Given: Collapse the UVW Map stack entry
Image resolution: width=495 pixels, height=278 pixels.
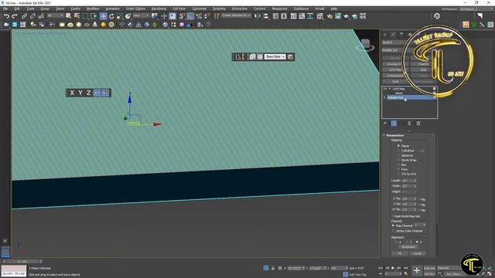Looking at the screenshot, I should 390,89.
